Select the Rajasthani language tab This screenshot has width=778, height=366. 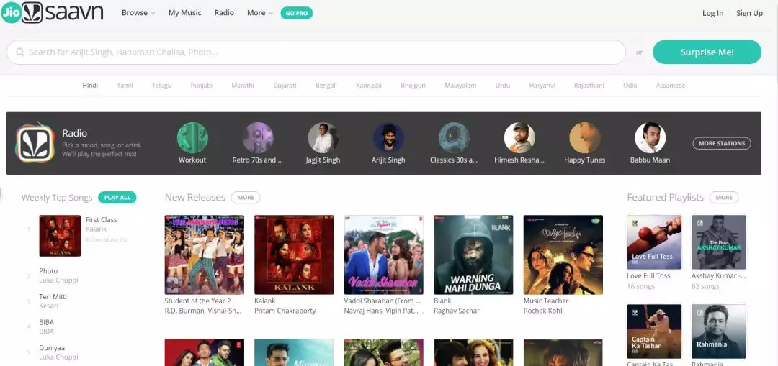coord(589,85)
